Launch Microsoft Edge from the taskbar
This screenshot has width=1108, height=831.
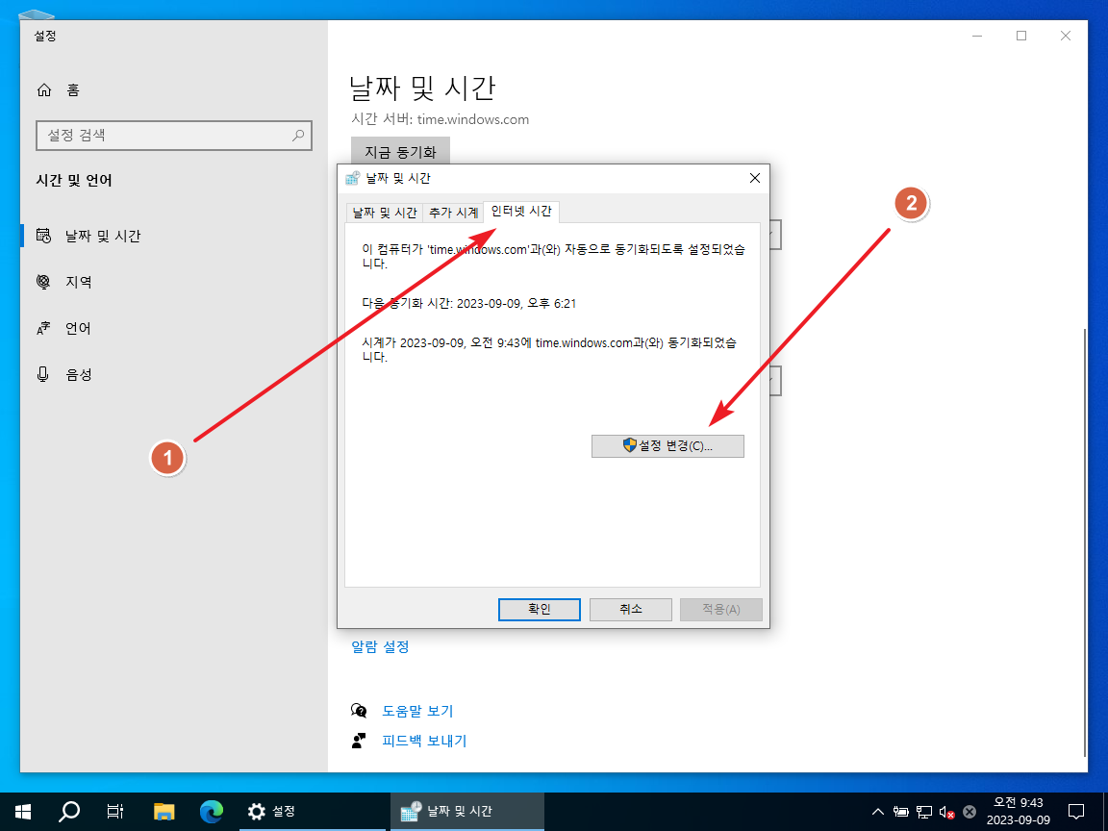pos(211,811)
